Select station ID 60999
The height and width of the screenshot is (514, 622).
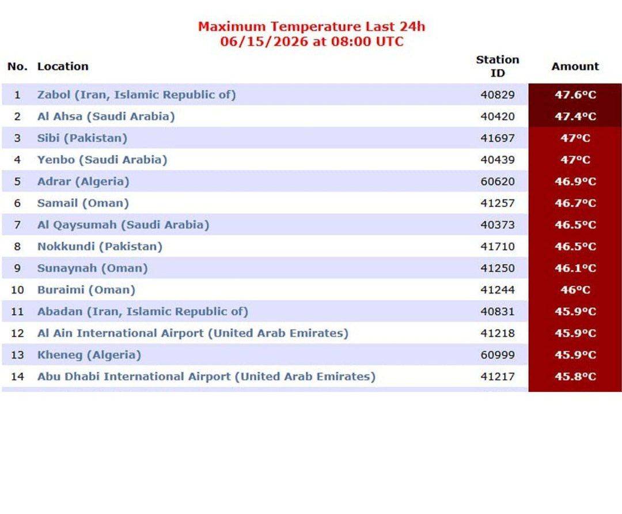(498, 355)
